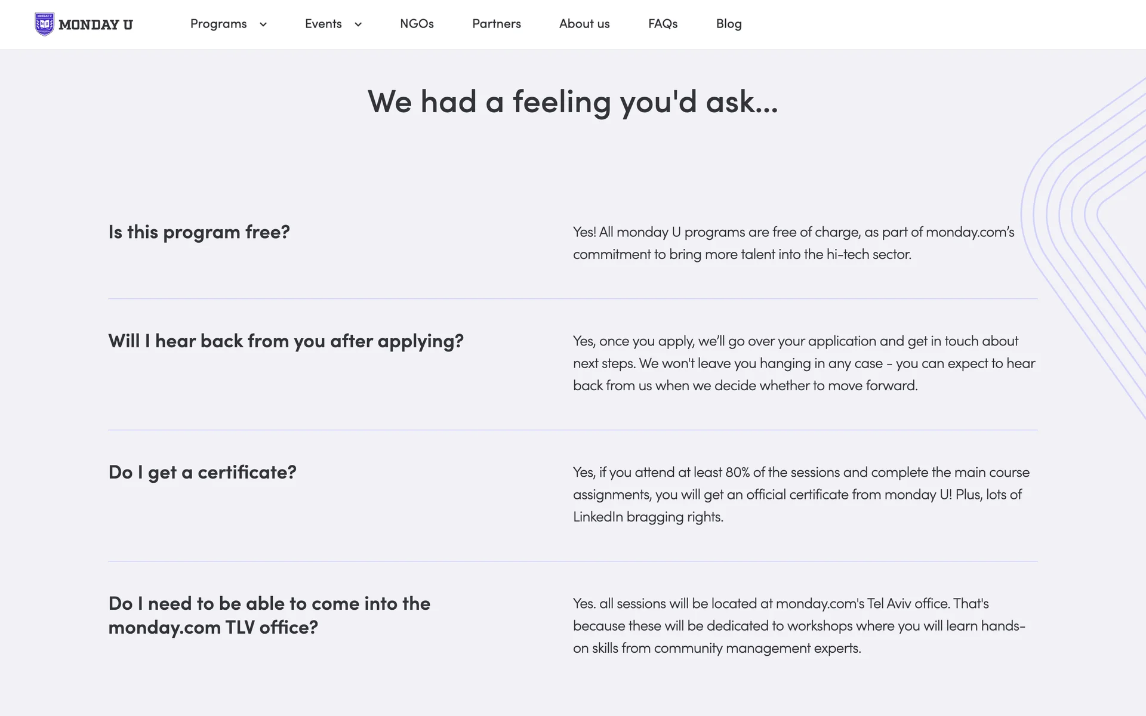
Task: Visit the About us page
Action: tap(584, 24)
